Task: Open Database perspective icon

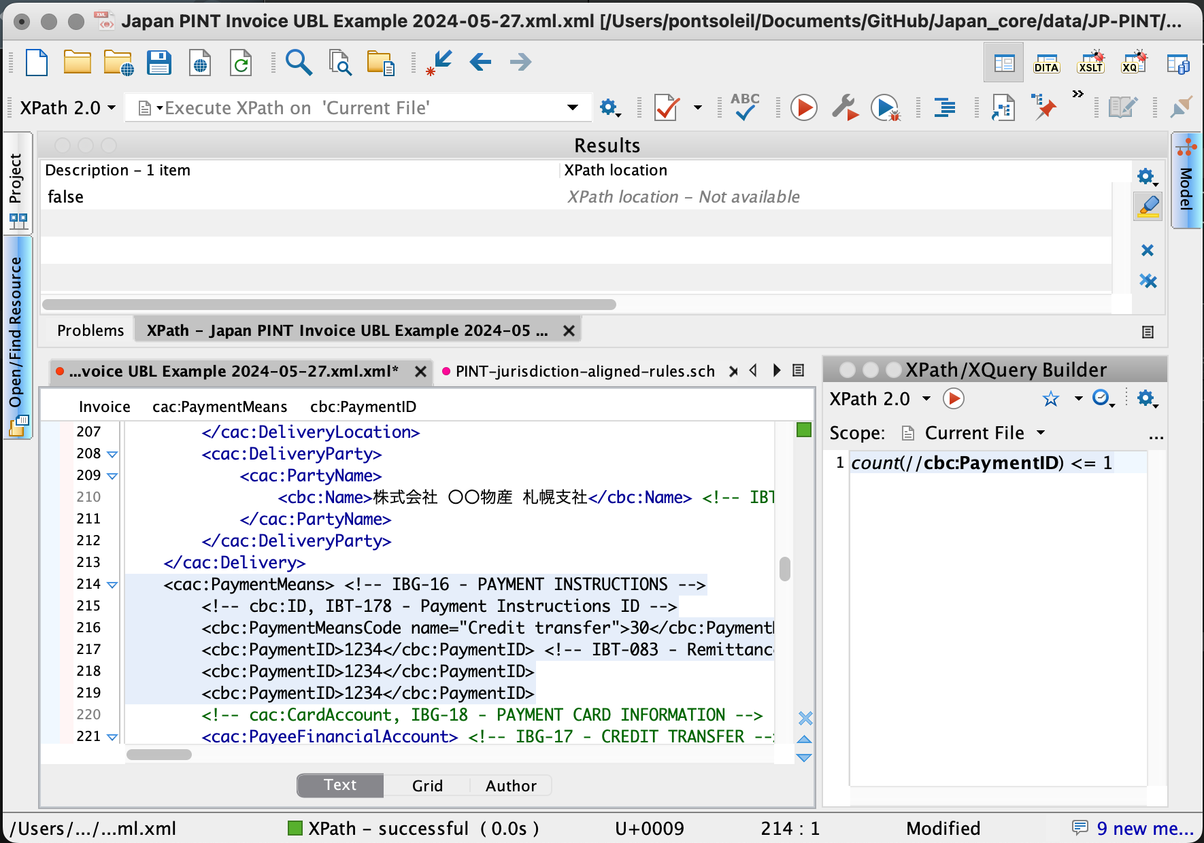Action: (x=1178, y=63)
